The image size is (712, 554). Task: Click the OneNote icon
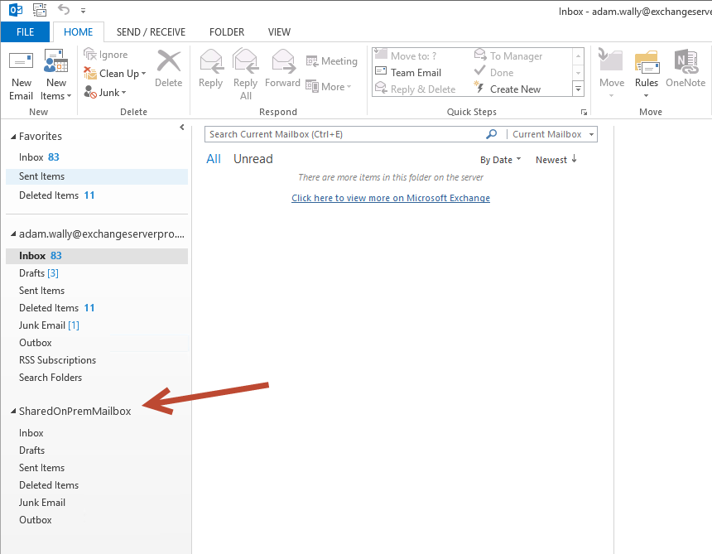point(686,61)
